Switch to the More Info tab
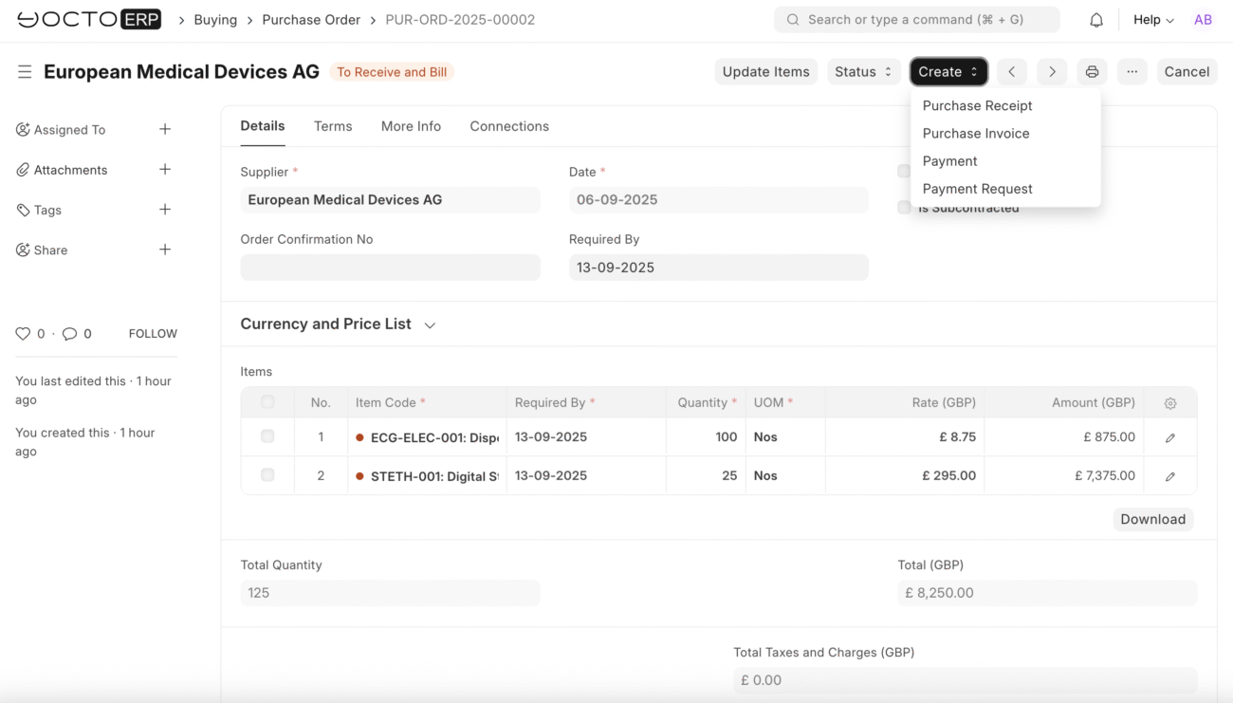The width and height of the screenshot is (1233, 703). 411,126
